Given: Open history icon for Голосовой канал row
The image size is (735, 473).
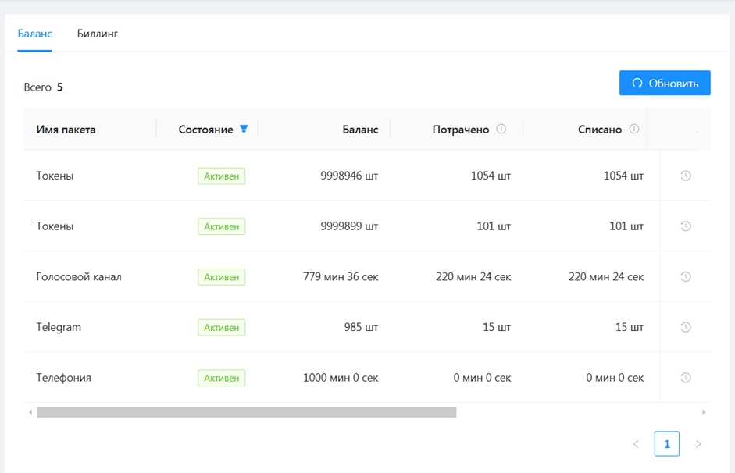Looking at the screenshot, I should click(x=685, y=276).
